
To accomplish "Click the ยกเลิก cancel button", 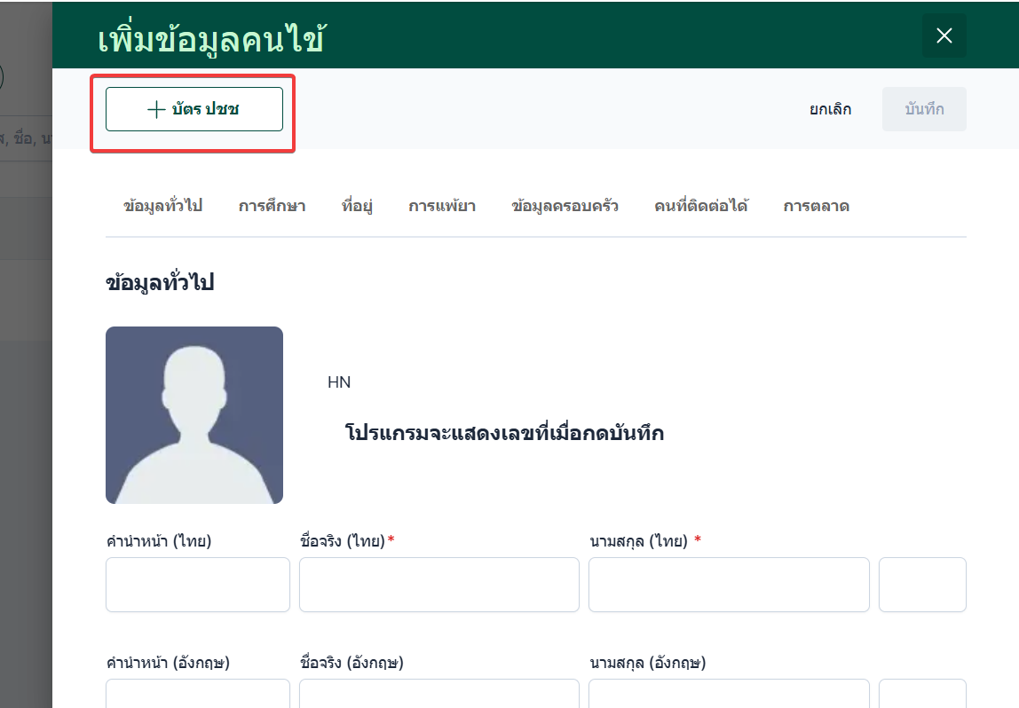I will (831, 109).
